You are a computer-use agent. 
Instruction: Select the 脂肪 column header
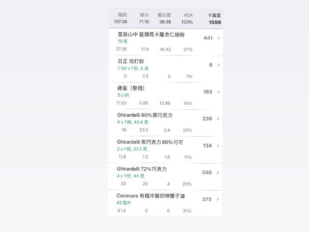122,15
